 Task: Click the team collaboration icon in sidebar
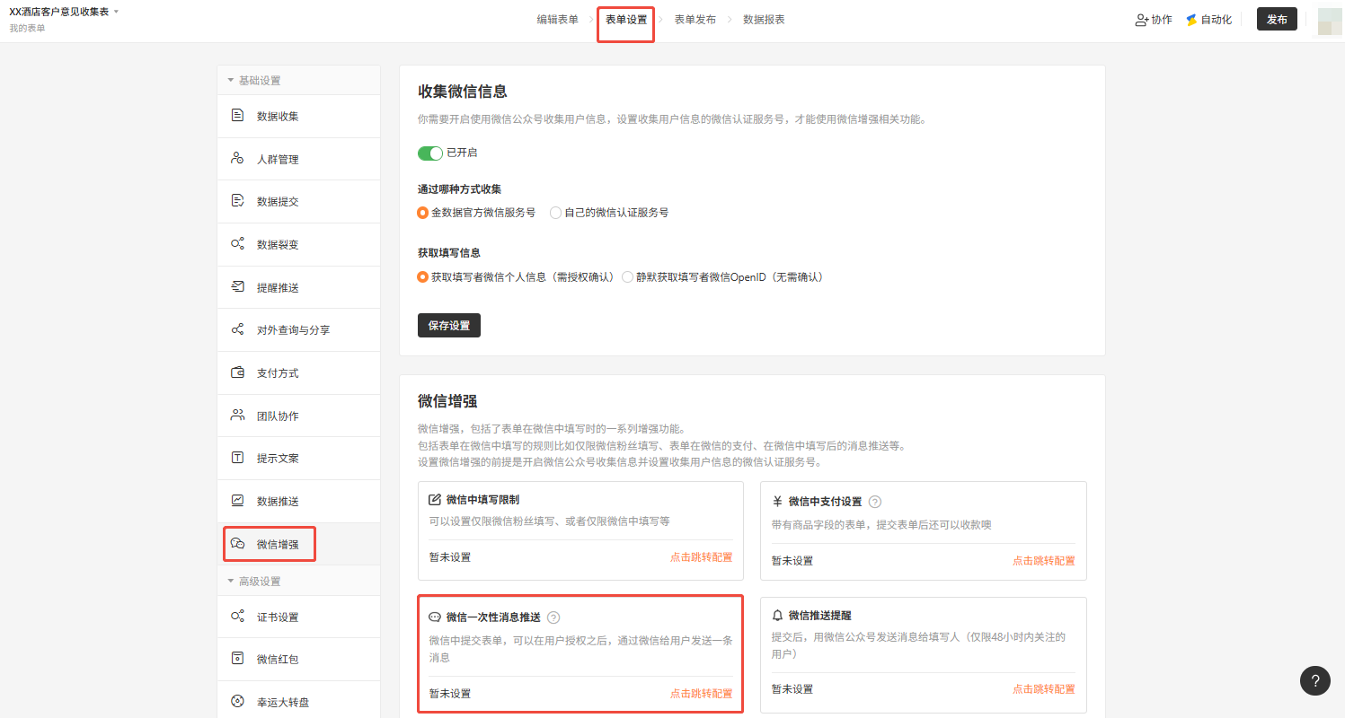click(237, 416)
